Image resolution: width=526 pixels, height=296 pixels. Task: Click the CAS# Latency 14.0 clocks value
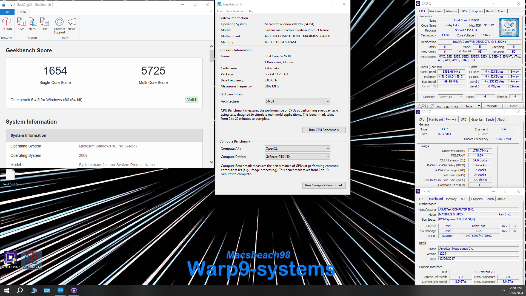(480, 161)
